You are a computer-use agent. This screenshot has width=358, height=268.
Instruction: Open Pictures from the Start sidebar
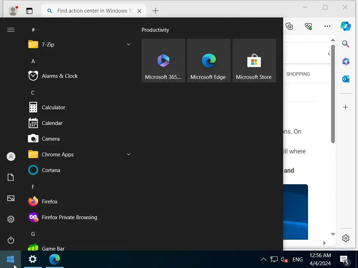click(11, 198)
